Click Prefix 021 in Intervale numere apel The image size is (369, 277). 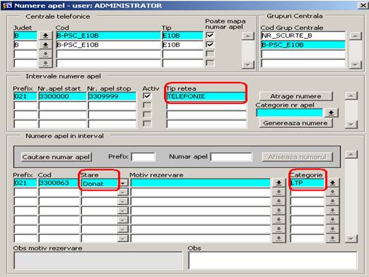pyautogui.click(x=25, y=96)
